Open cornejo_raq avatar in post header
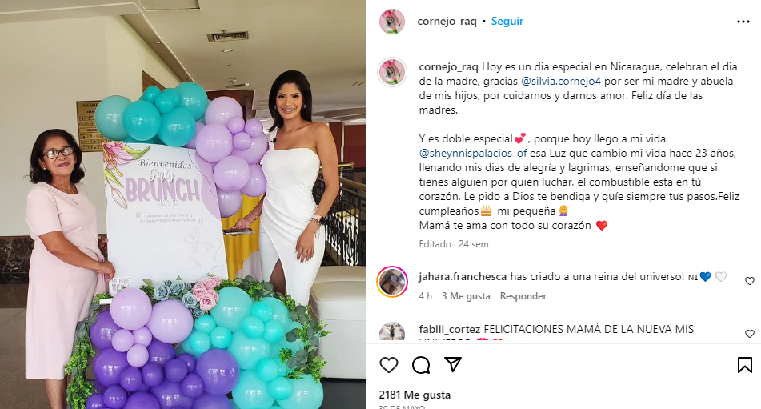 click(391, 22)
